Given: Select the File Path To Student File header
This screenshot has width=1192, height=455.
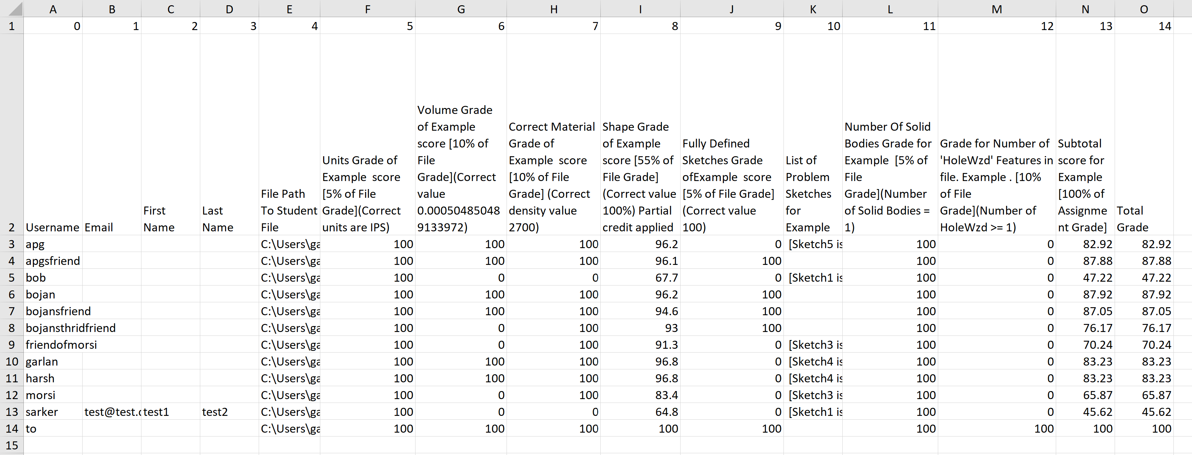Looking at the screenshot, I should click(289, 210).
